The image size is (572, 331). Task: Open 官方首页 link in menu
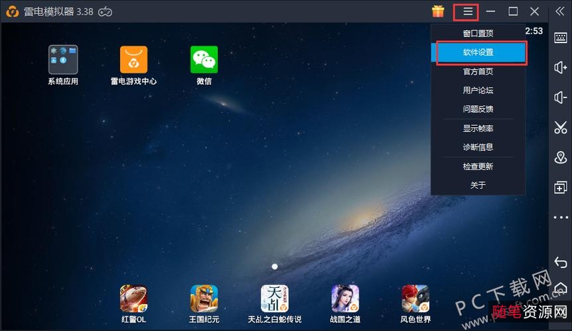point(478,71)
